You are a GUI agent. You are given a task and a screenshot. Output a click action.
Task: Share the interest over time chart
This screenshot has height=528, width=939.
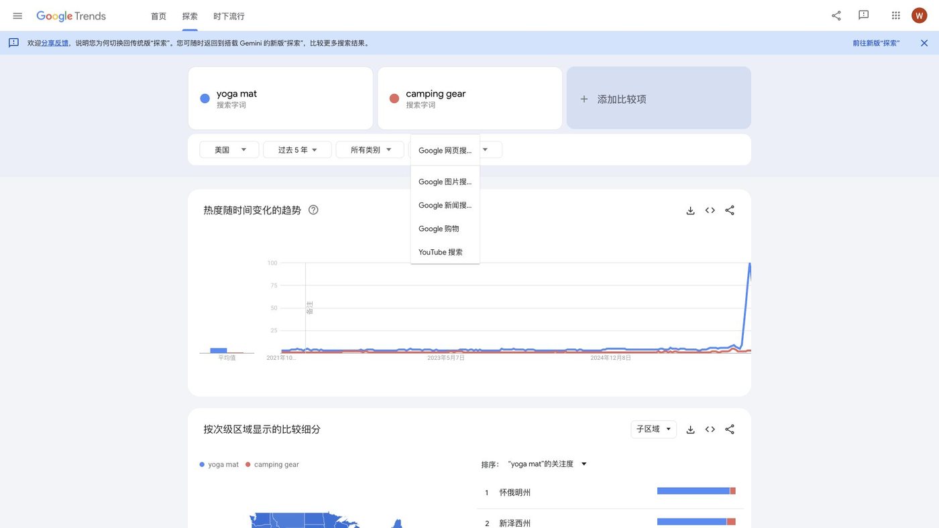point(730,210)
